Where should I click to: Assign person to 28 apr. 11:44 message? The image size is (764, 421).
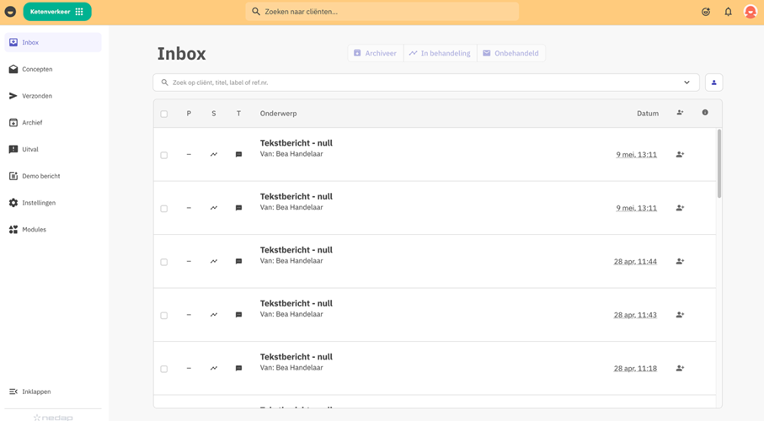680,262
